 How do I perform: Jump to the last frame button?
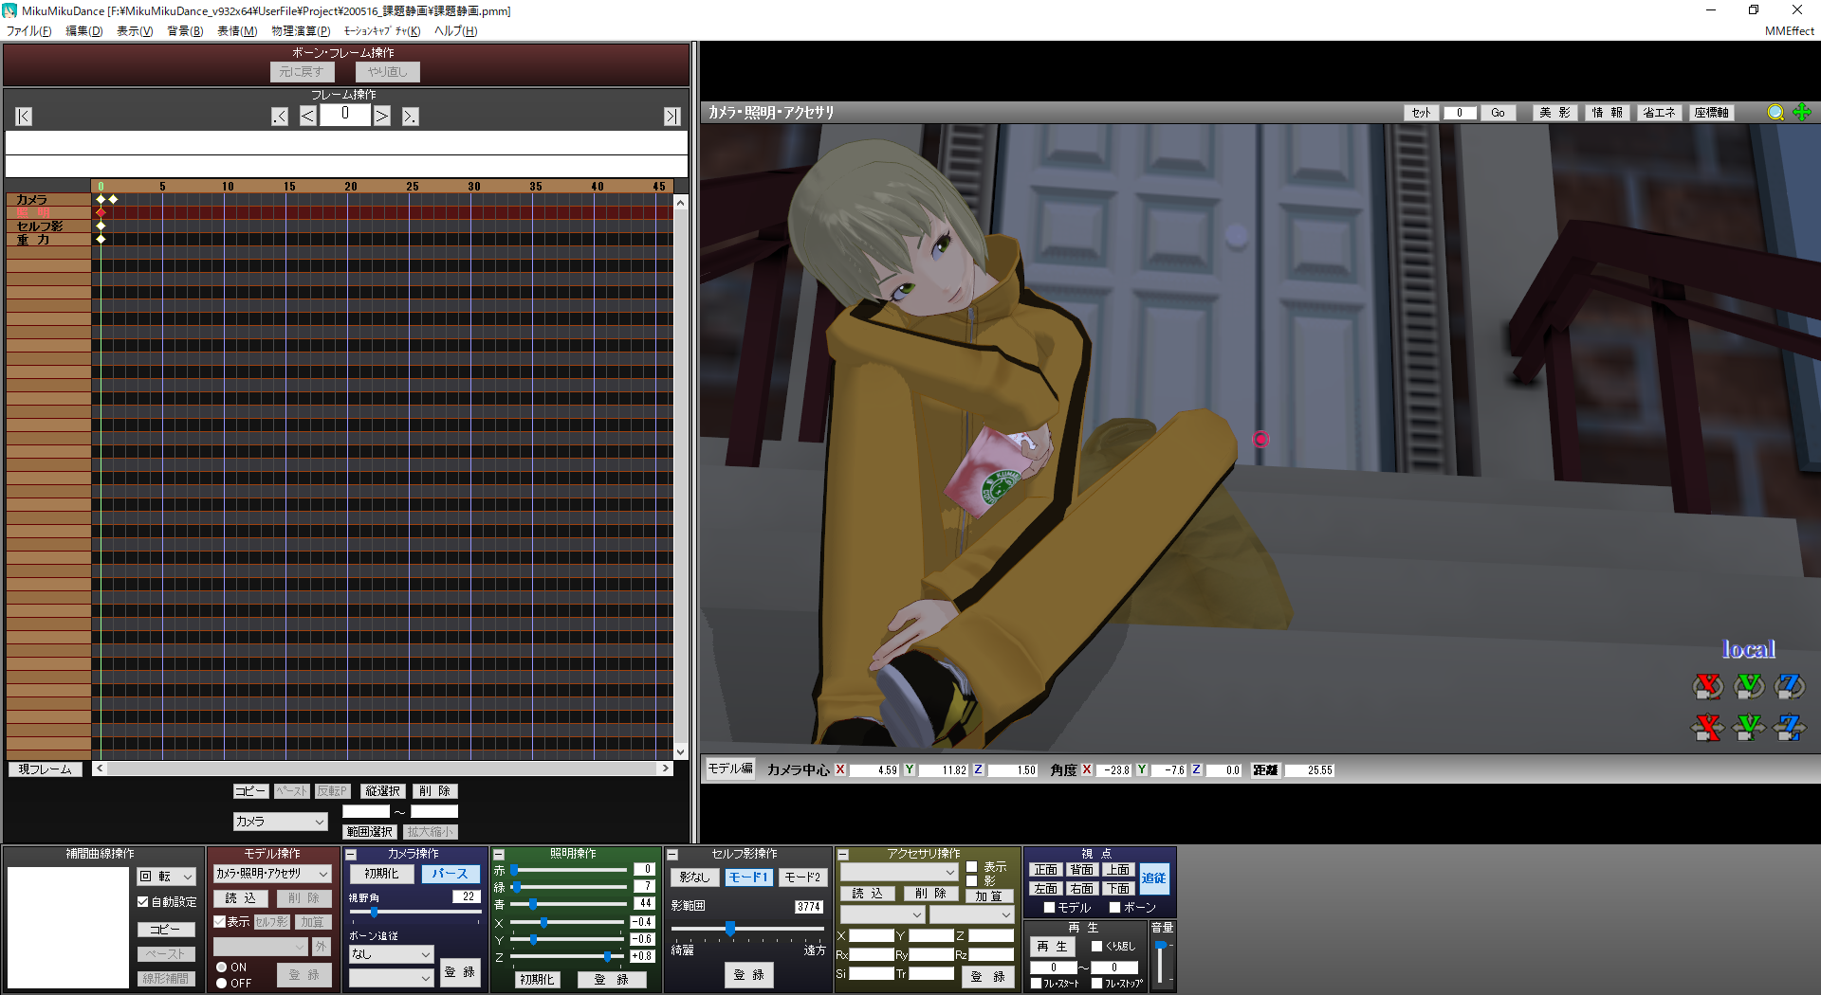click(x=671, y=117)
